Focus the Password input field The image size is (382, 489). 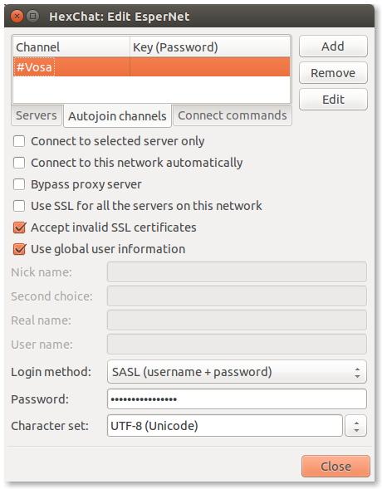(x=237, y=399)
